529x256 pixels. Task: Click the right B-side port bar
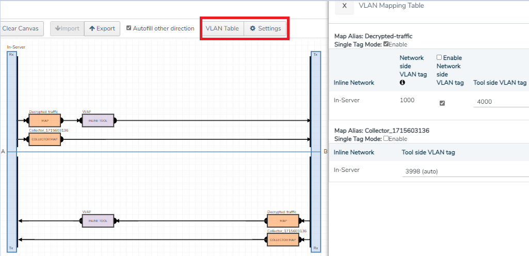(316, 152)
